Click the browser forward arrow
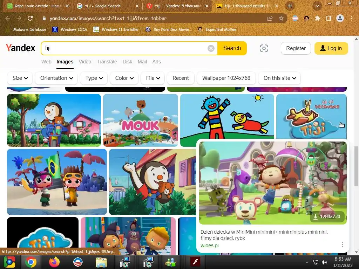 point(19,18)
